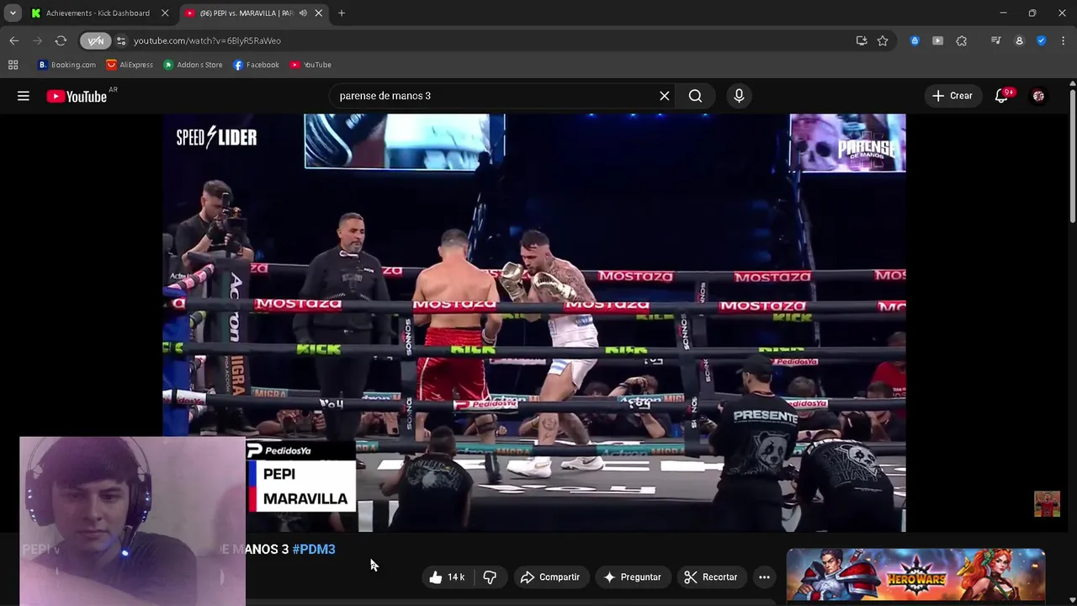Open a new tab with plus

(342, 13)
